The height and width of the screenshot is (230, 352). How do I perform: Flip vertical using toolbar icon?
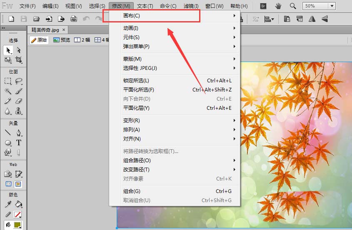[325, 19]
